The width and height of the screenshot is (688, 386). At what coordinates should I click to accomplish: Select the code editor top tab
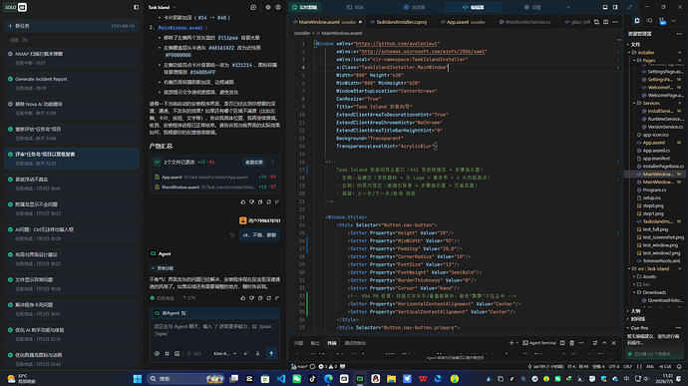tap(473, 7)
